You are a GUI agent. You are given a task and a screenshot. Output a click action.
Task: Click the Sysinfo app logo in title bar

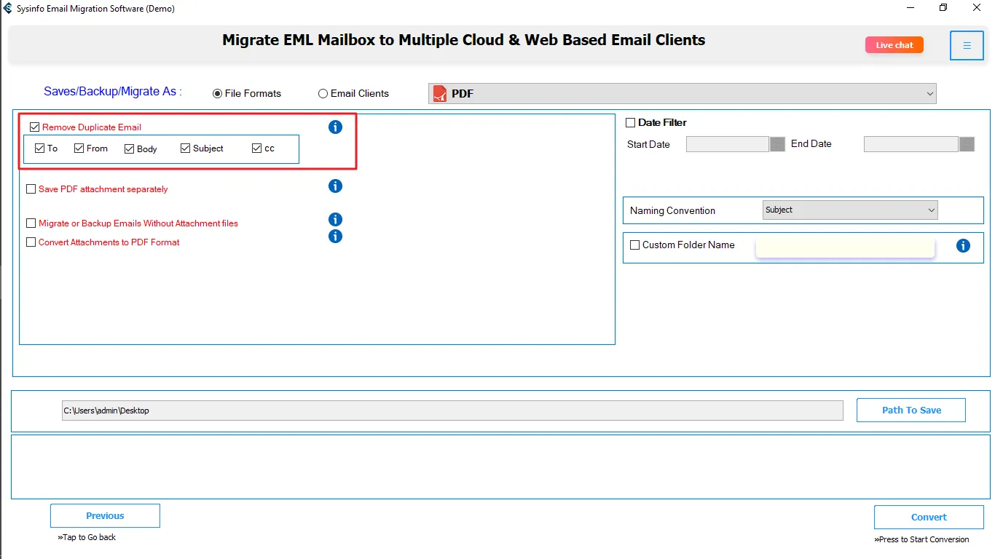click(x=7, y=9)
